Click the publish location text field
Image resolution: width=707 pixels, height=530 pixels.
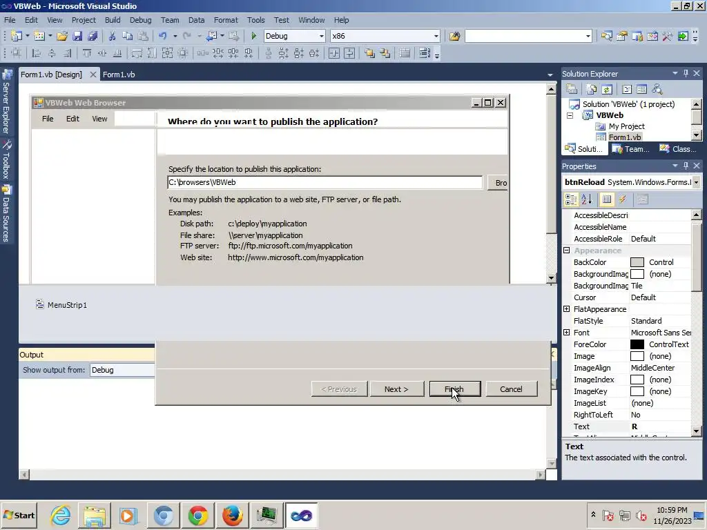(325, 182)
